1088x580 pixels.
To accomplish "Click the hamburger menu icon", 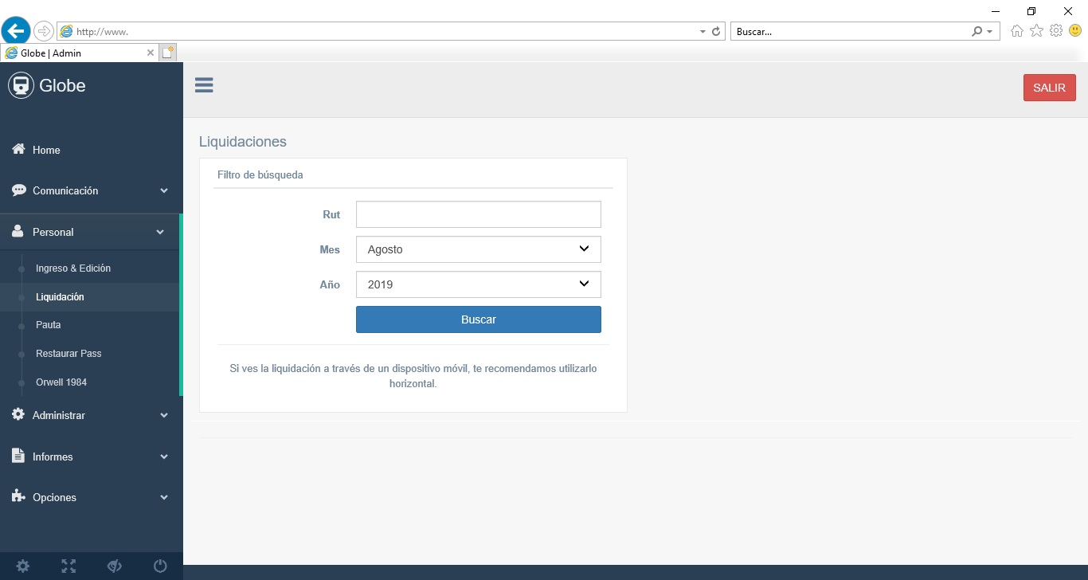I will pyautogui.click(x=204, y=85).
